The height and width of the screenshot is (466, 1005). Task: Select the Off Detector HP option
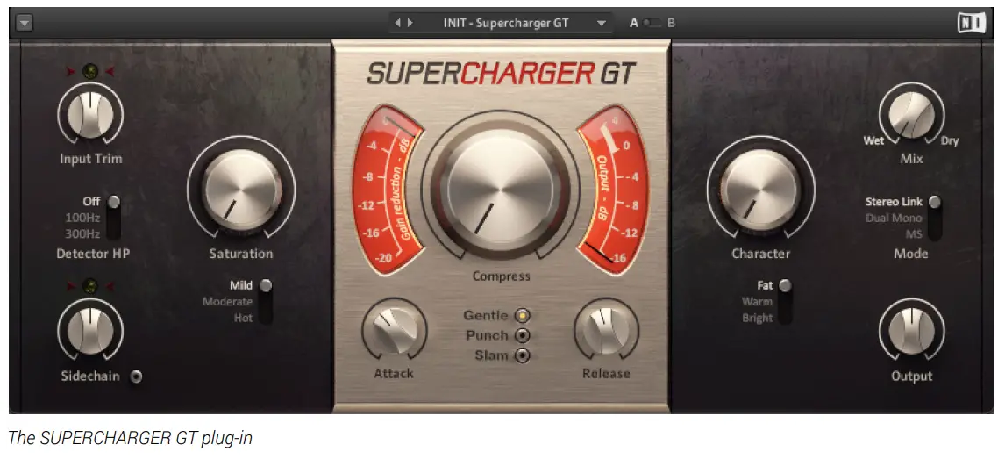pos(91,201)
